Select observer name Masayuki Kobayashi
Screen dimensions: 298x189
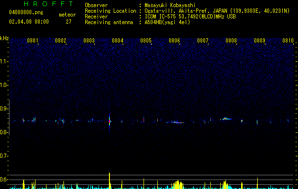pyautogui.click(x=170, y=5)
